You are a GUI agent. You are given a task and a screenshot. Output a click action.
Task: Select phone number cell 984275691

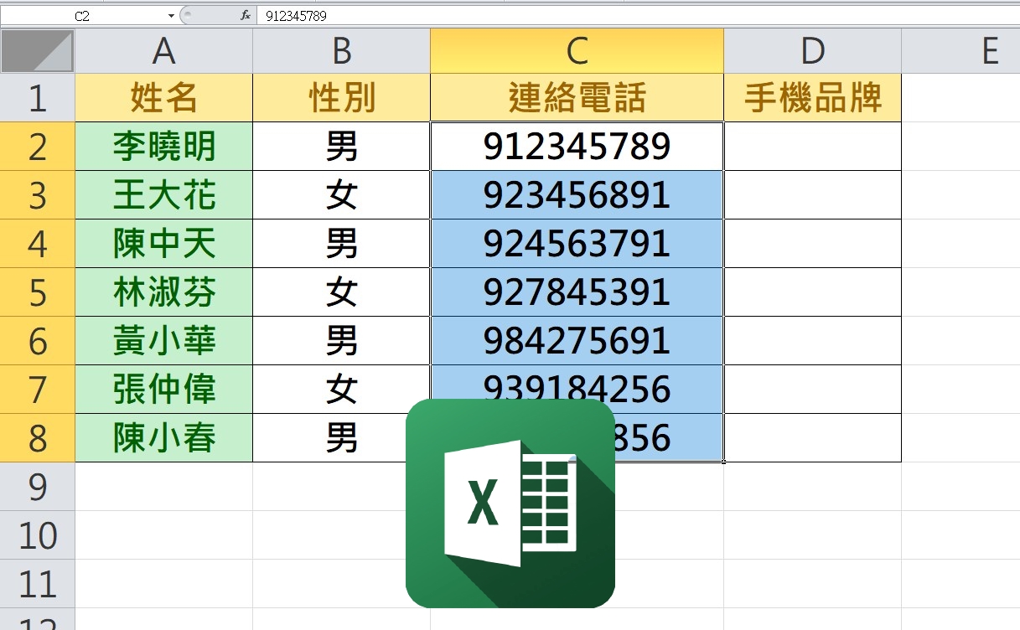tap(577, 341)
